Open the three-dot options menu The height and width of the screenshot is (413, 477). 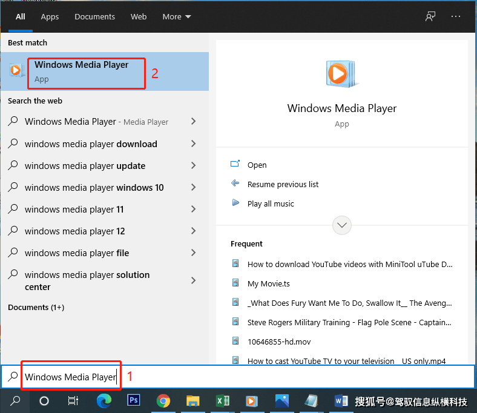[x=456, y=16]
